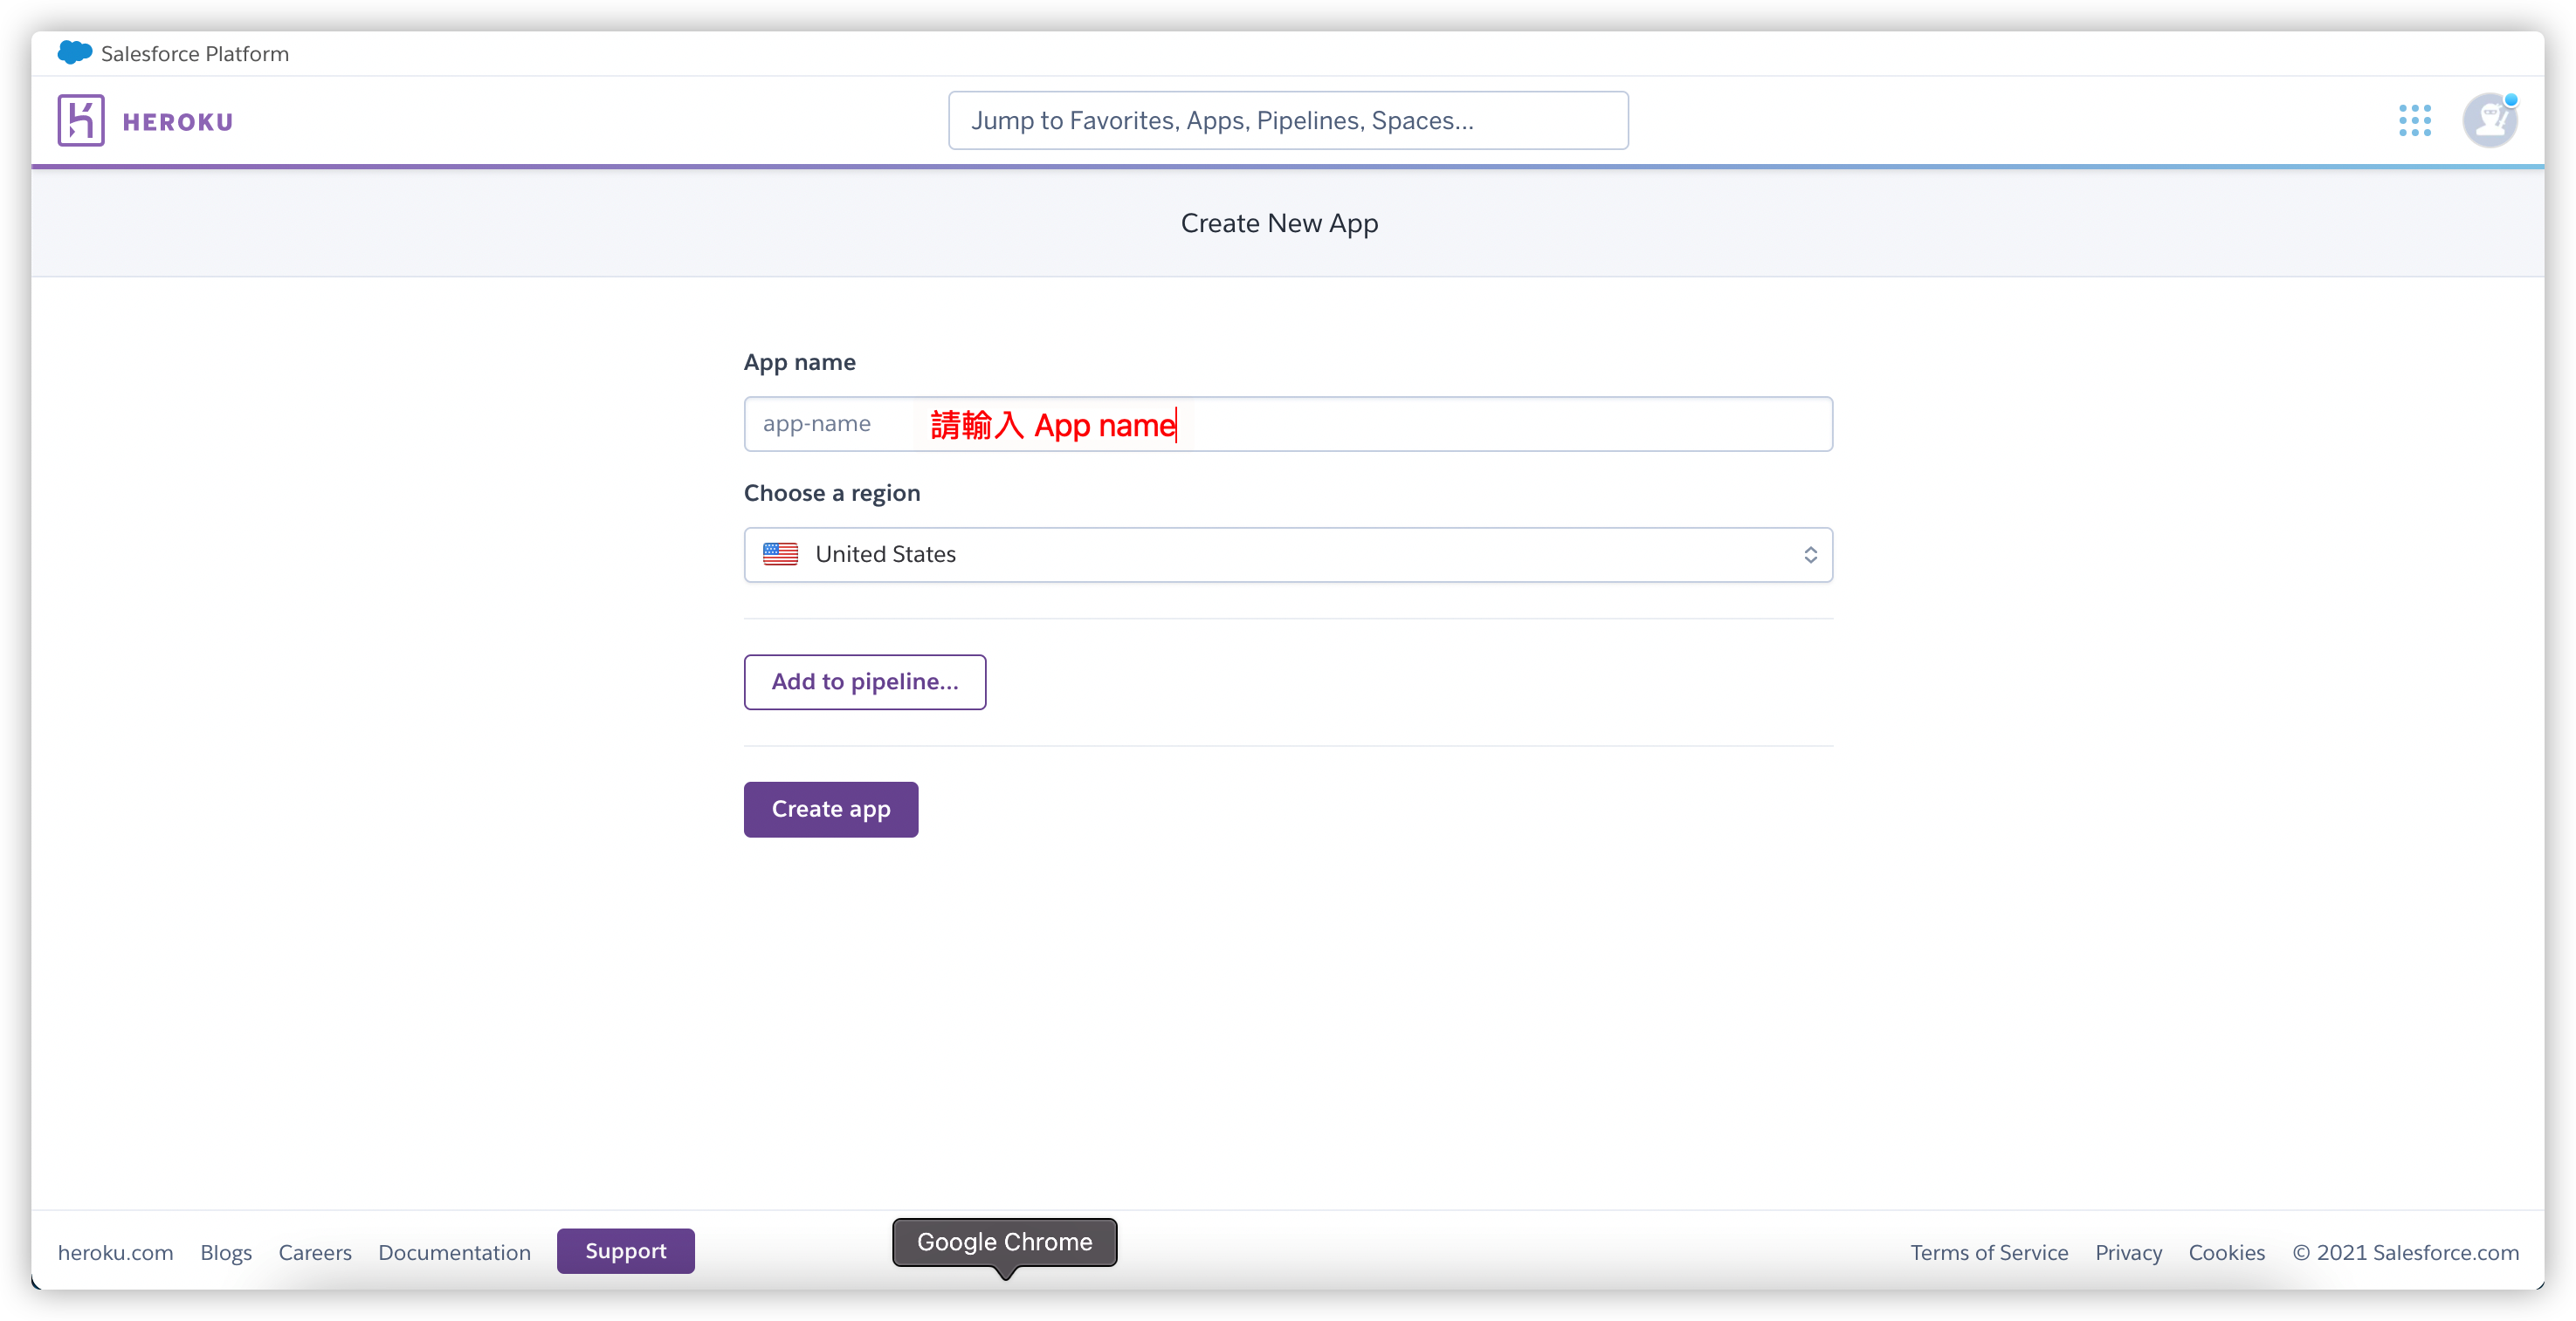Visit the Careers footer link
This screenshot has height=1321, width=2576.
coord(315,1253)
